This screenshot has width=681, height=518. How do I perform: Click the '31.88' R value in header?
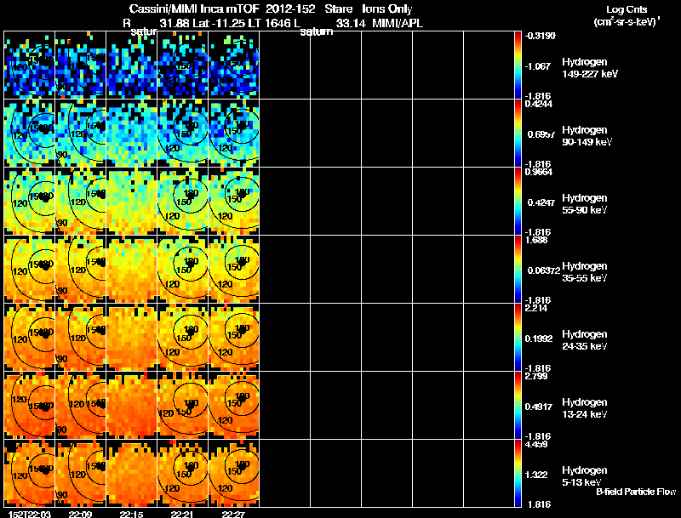175,23
